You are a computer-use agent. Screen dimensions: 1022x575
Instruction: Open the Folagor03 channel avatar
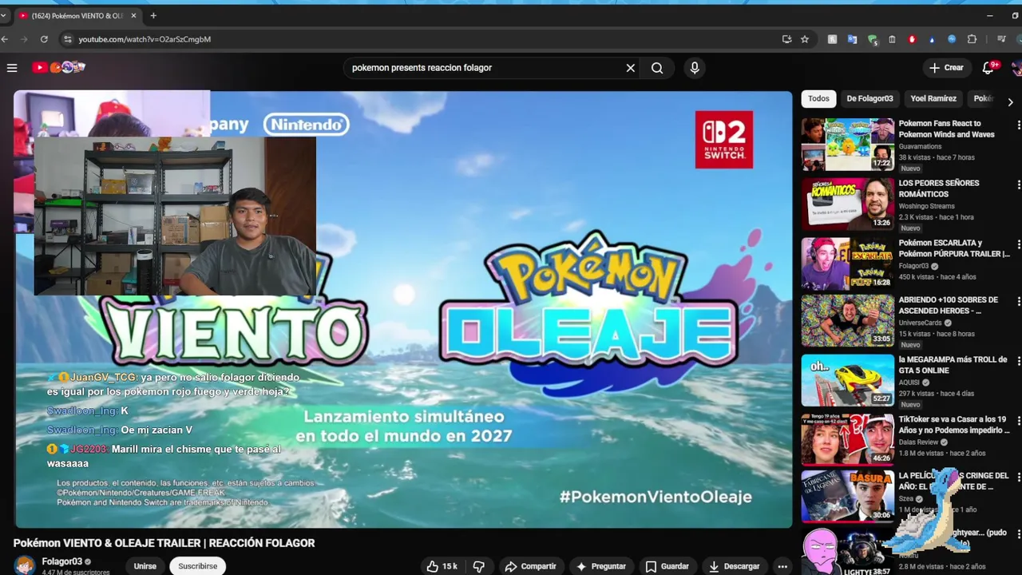coord(25,565)
